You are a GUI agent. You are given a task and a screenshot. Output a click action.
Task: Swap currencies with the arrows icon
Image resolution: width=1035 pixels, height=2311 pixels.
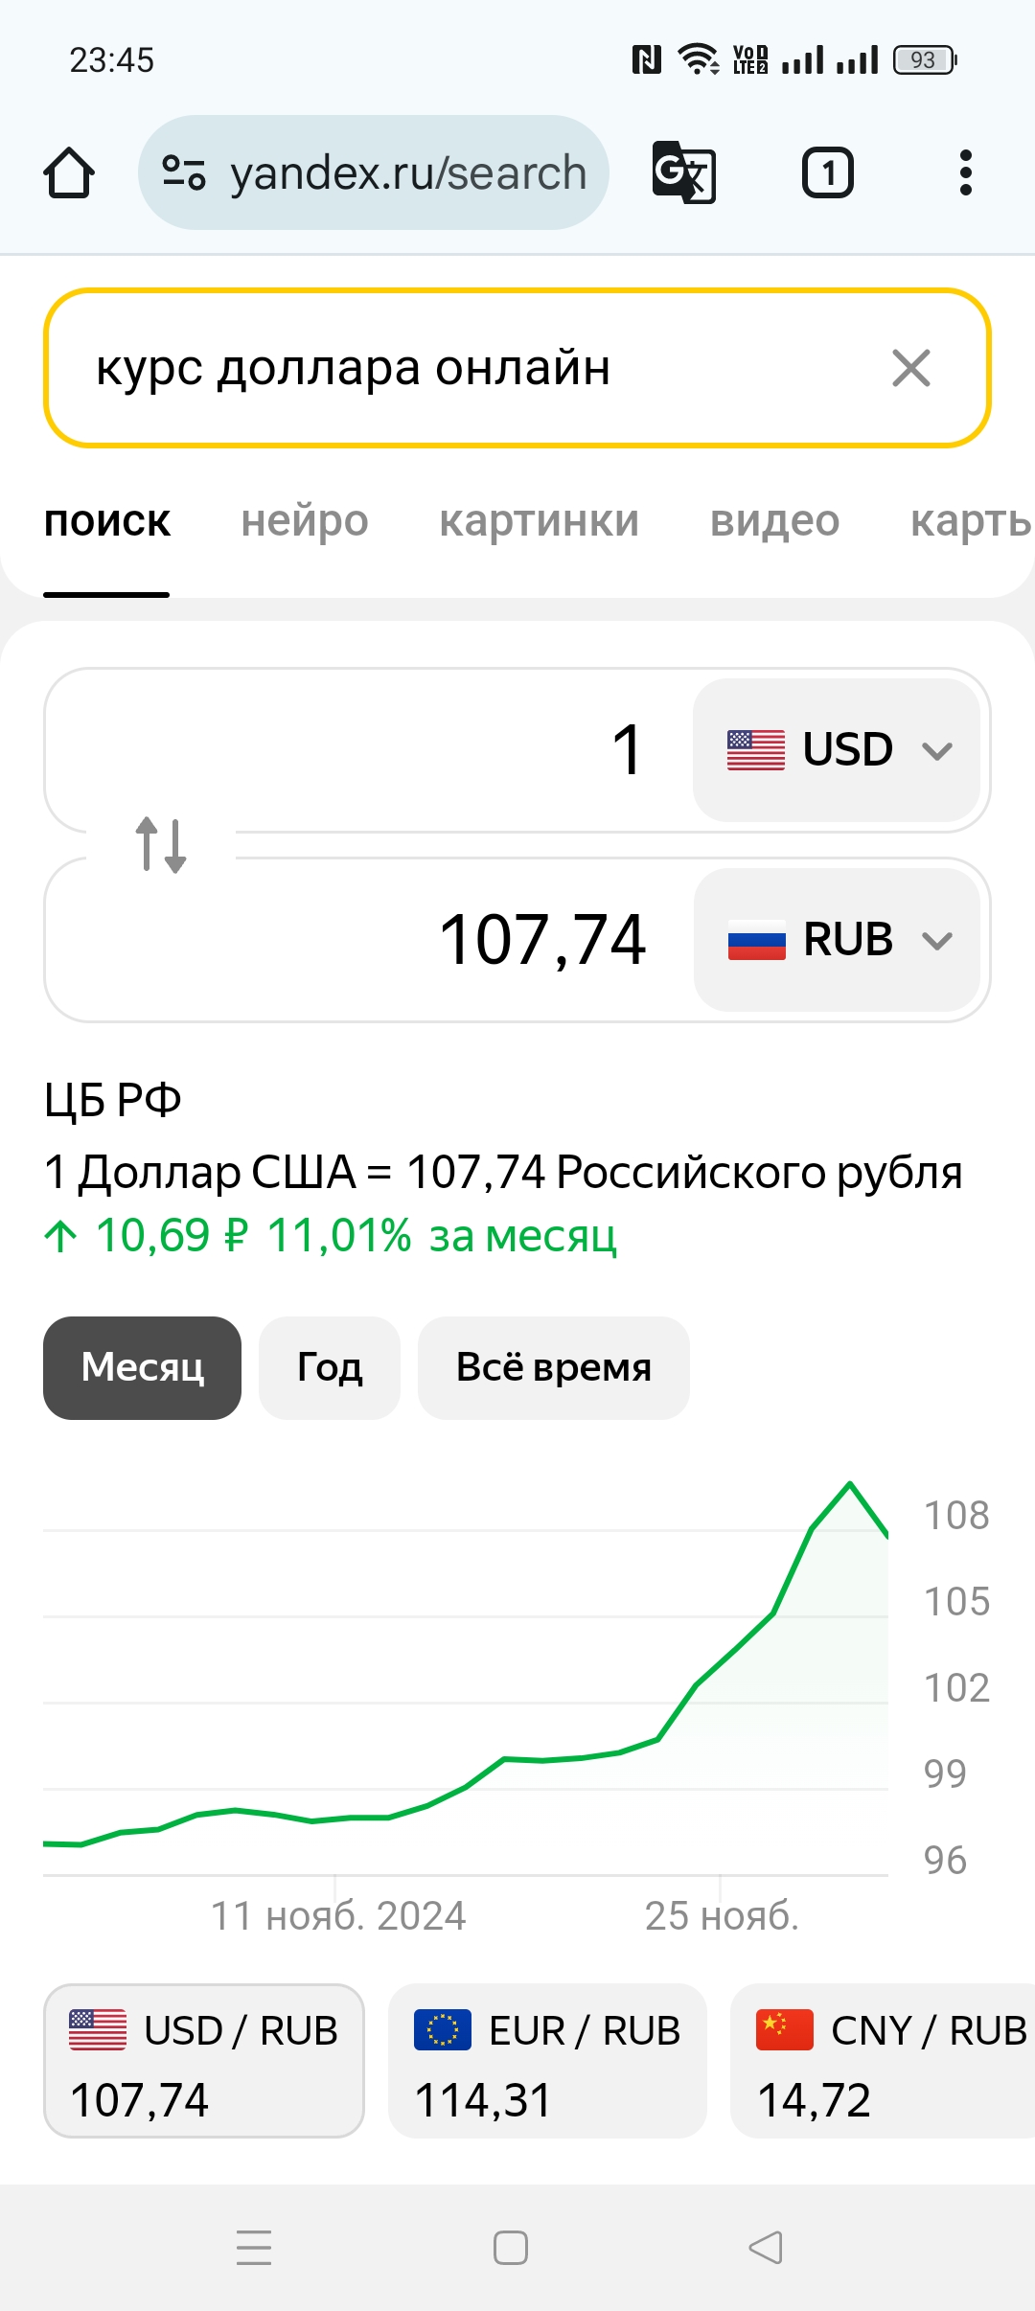[x=161, y=844]
